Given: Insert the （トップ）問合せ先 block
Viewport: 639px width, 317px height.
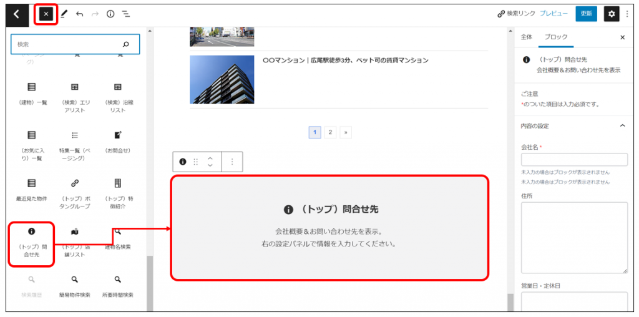Looking at the screenshot, I should 31,243.
